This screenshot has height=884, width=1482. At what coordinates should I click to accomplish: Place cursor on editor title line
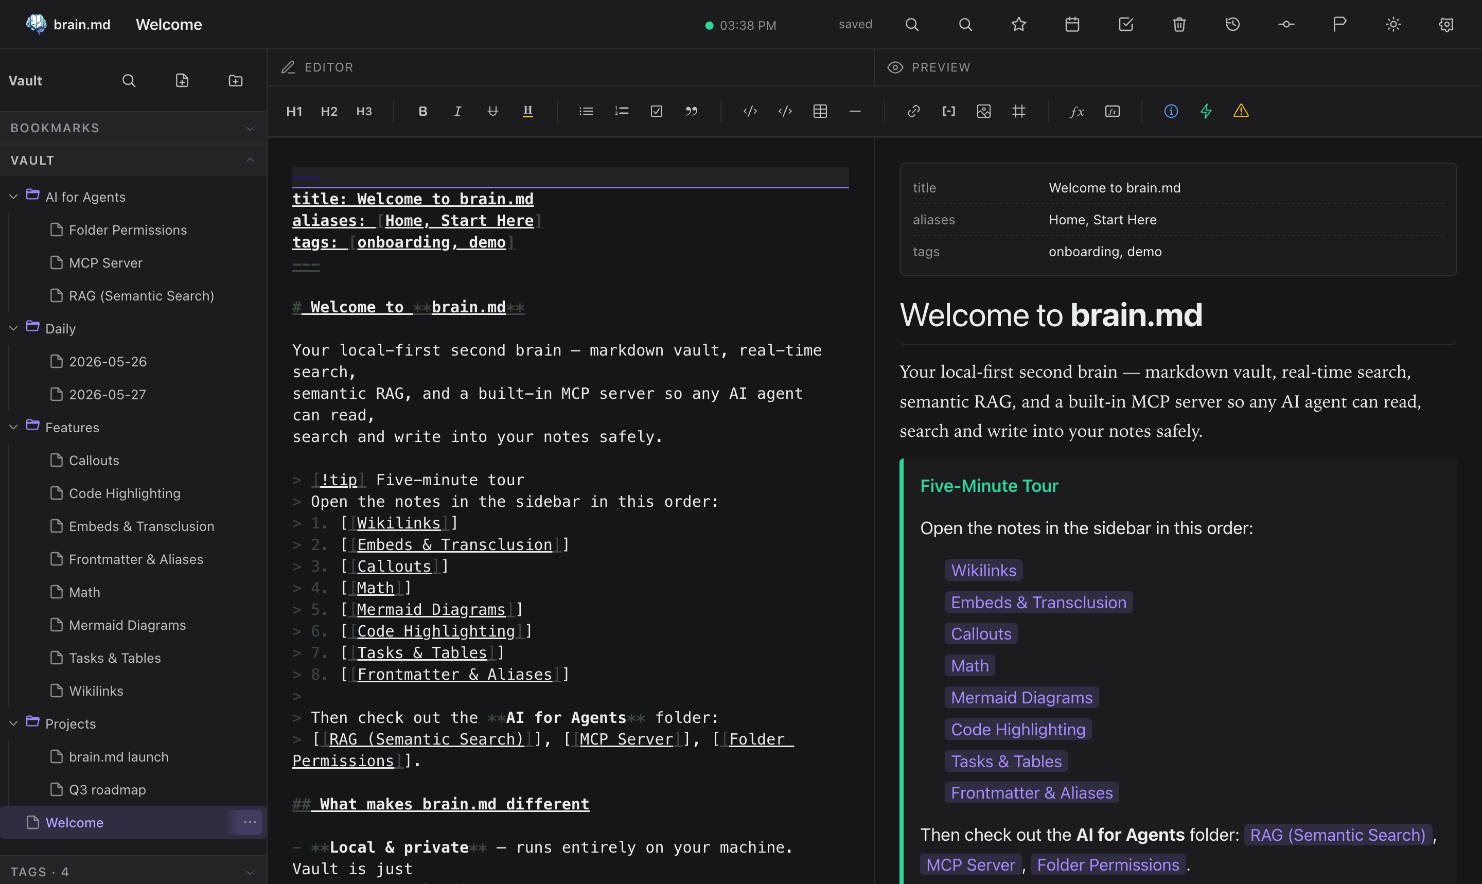coord(413,199)
